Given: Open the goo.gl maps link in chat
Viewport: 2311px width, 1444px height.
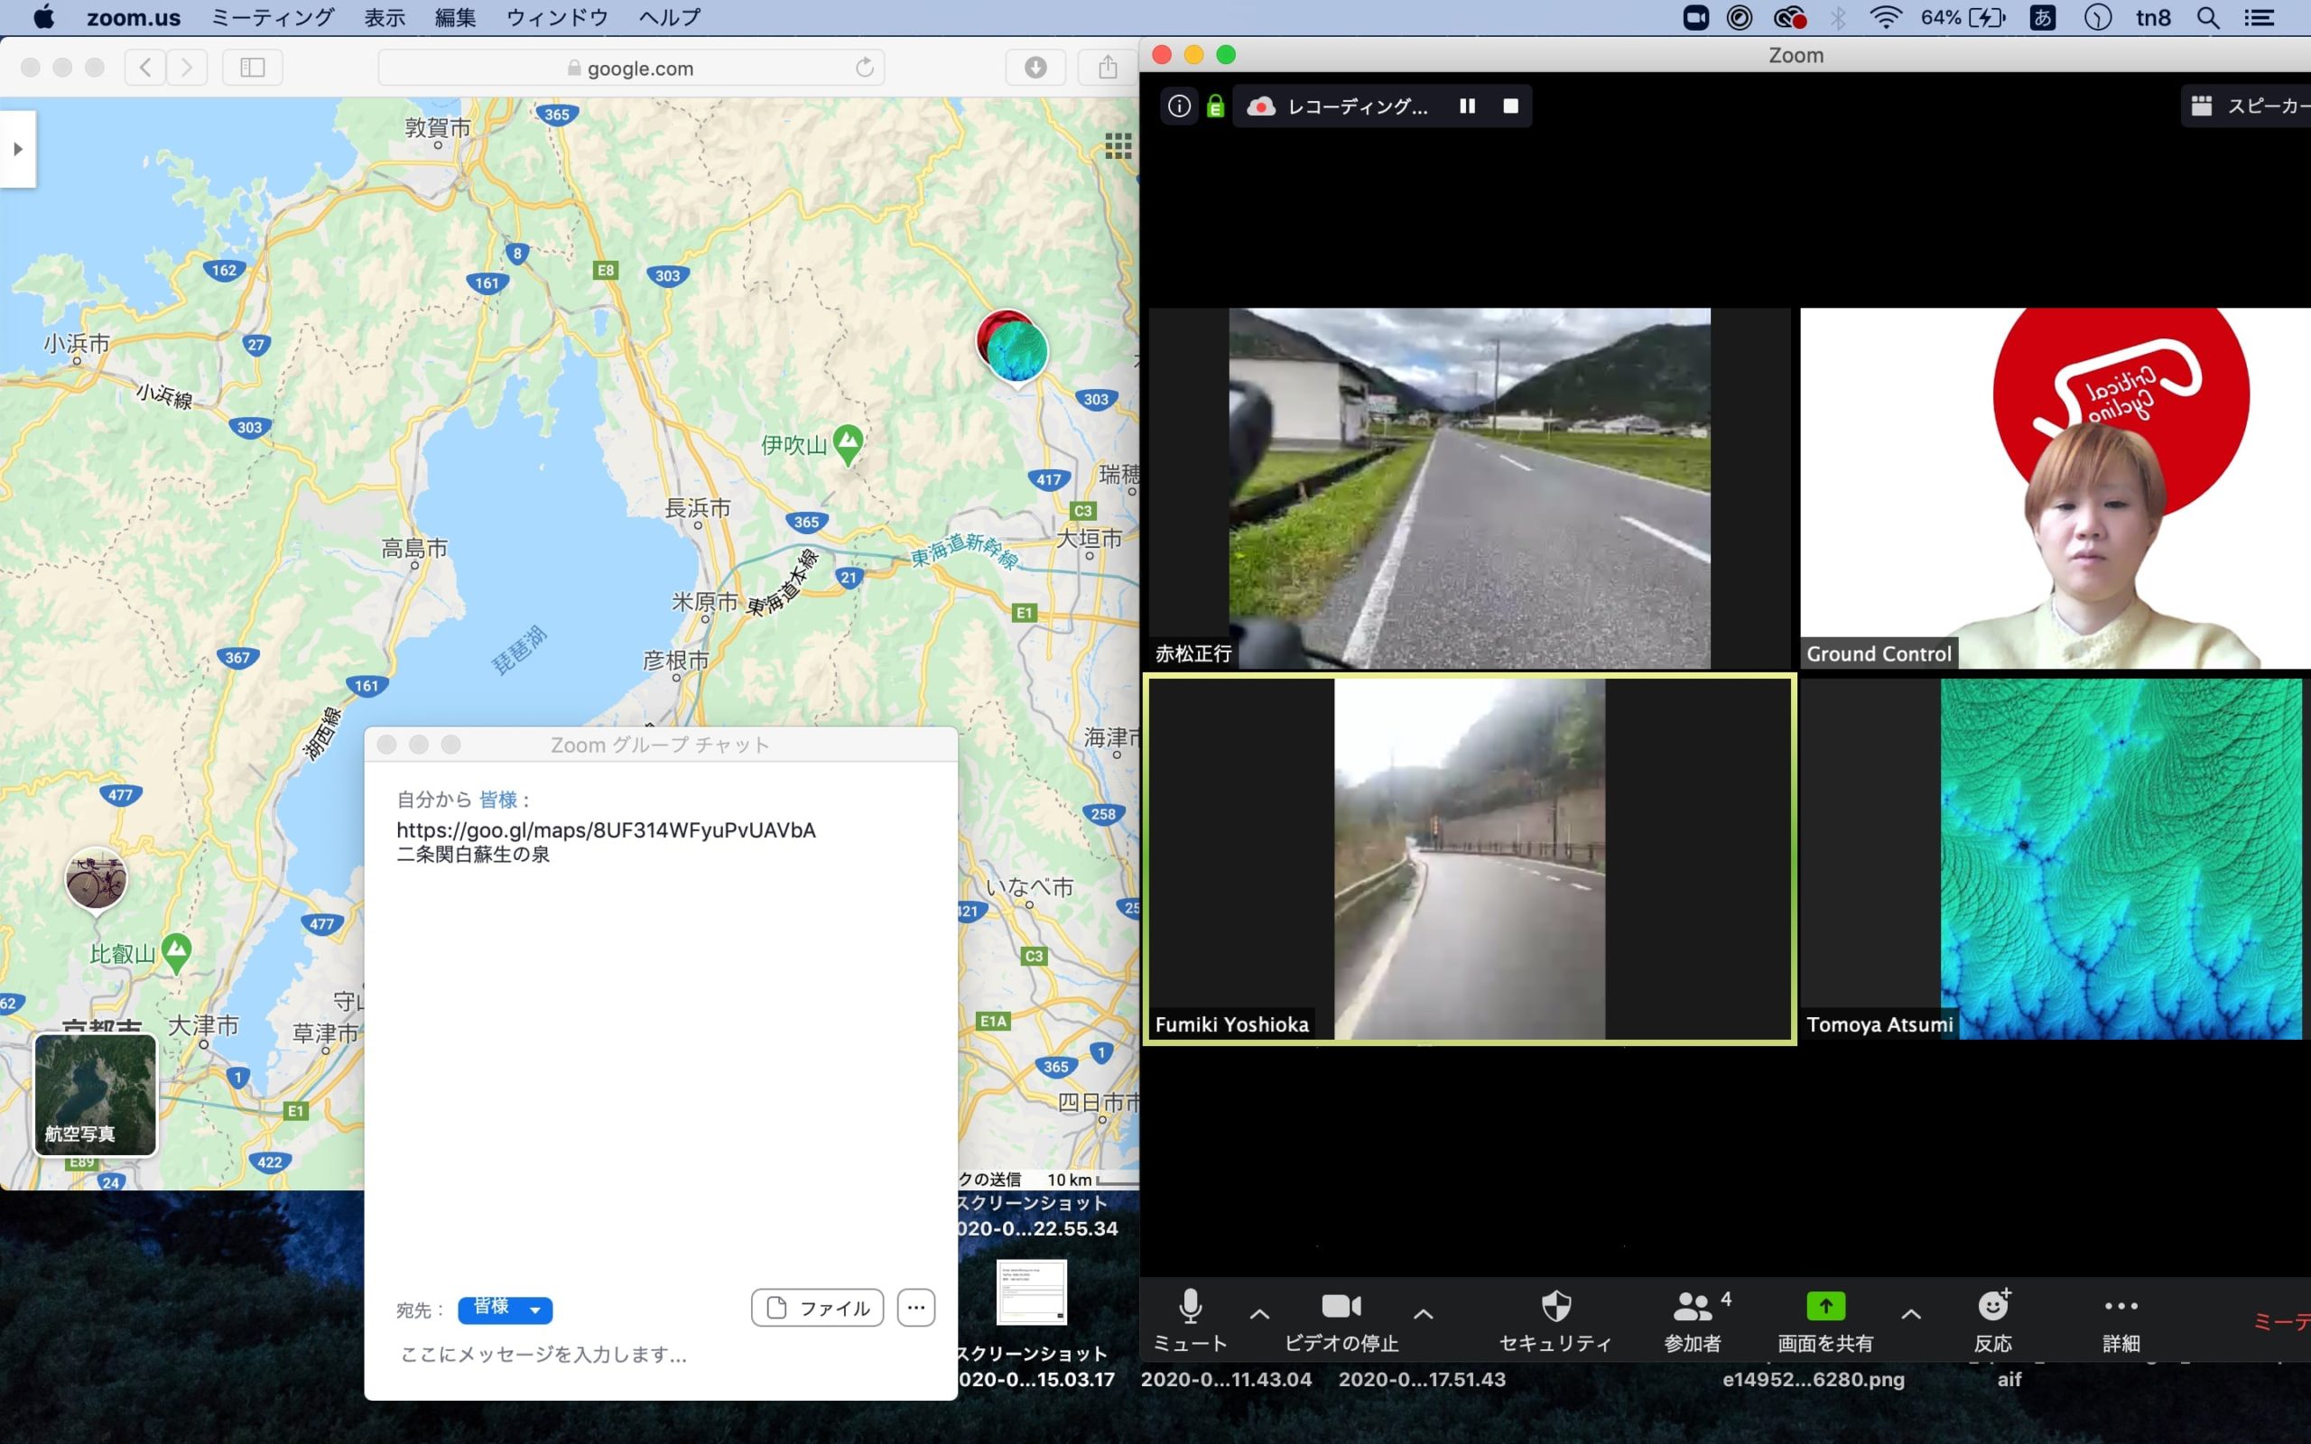Looking at the screenshot, I should coord(606,830).
